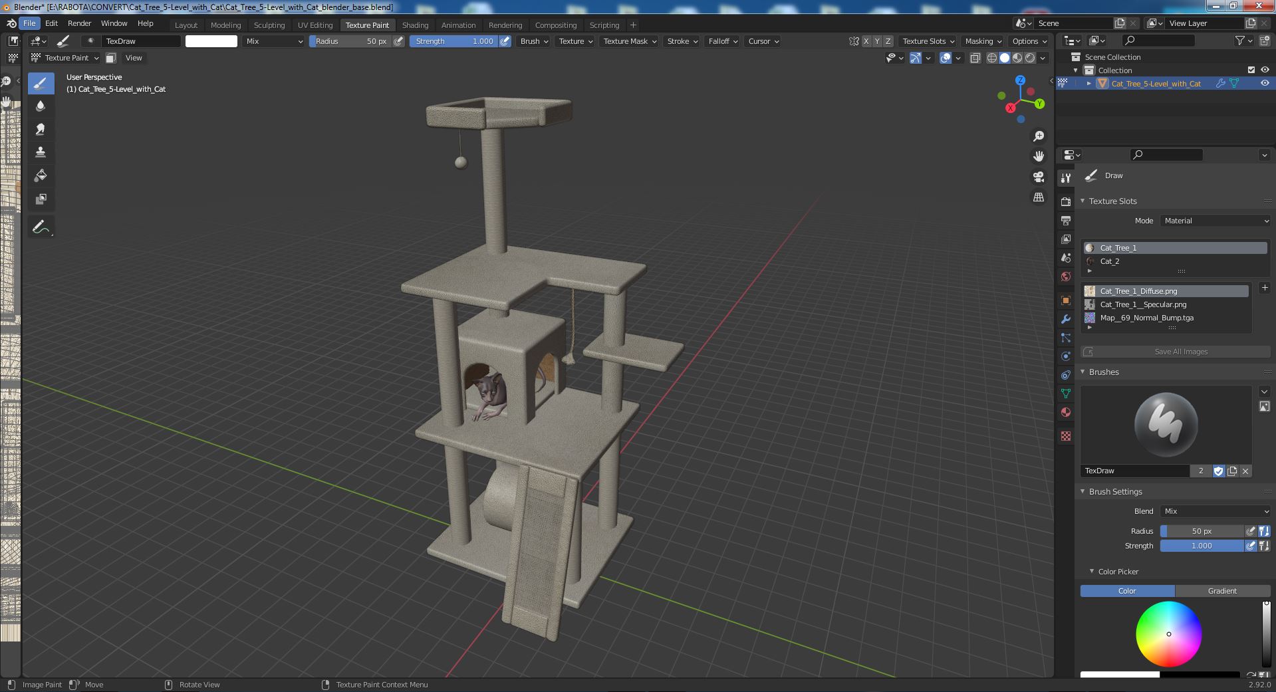Open Output properties tab
This screenshot has width=1276, height=692.
click(1066, 221)
